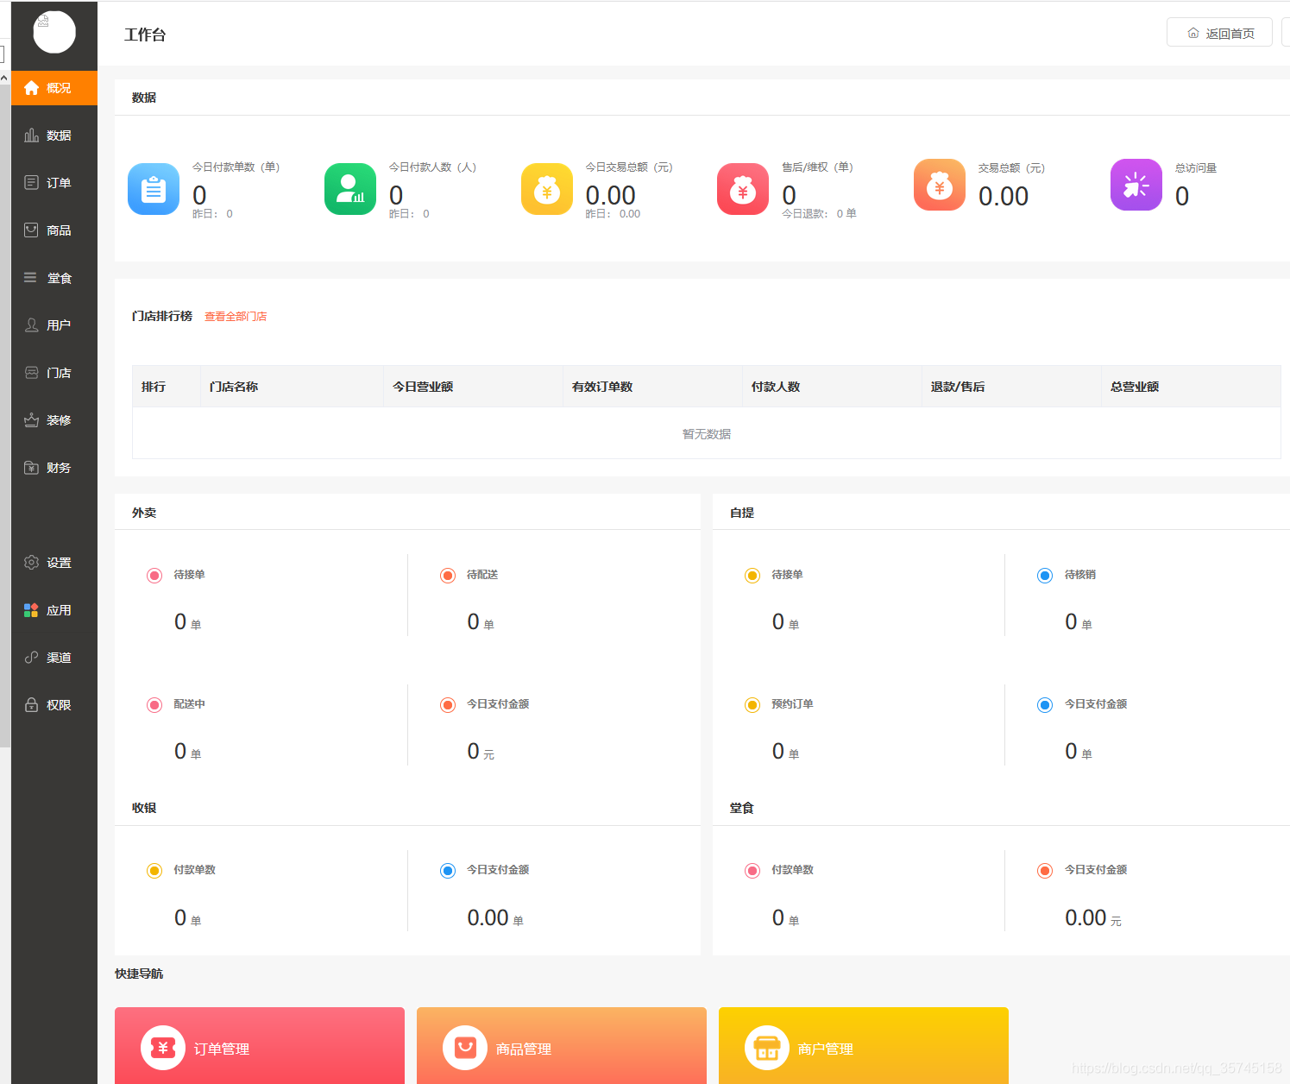Click the round logo at sidebar top
The width and height of the screenshot is (1290, 1084).
(x=54, y=33)
